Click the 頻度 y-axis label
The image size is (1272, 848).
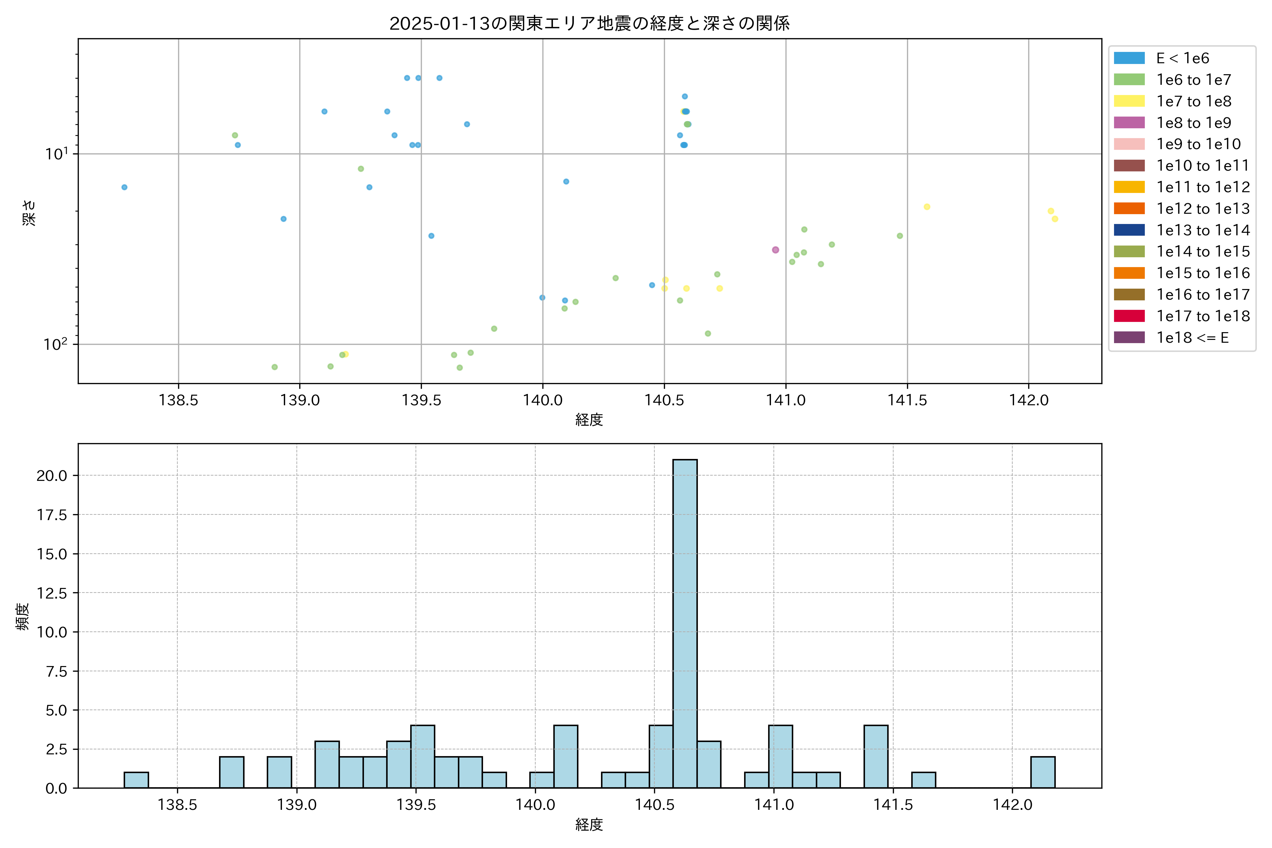tap(22, 617)
